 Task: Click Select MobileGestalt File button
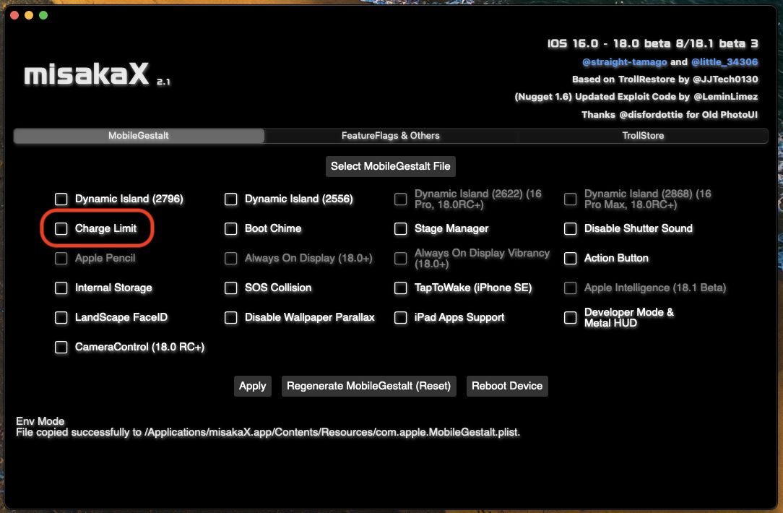click(391, 166)
